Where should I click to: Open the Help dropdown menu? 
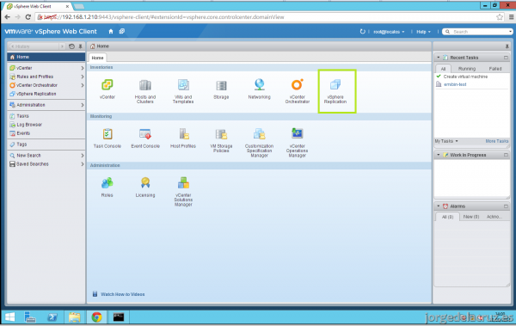point(423,32)
